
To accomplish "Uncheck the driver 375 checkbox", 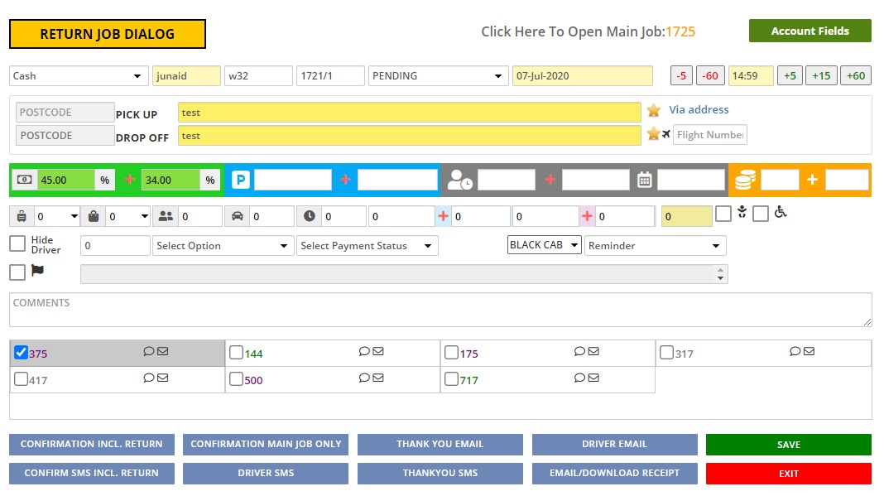I will point(22,353).
